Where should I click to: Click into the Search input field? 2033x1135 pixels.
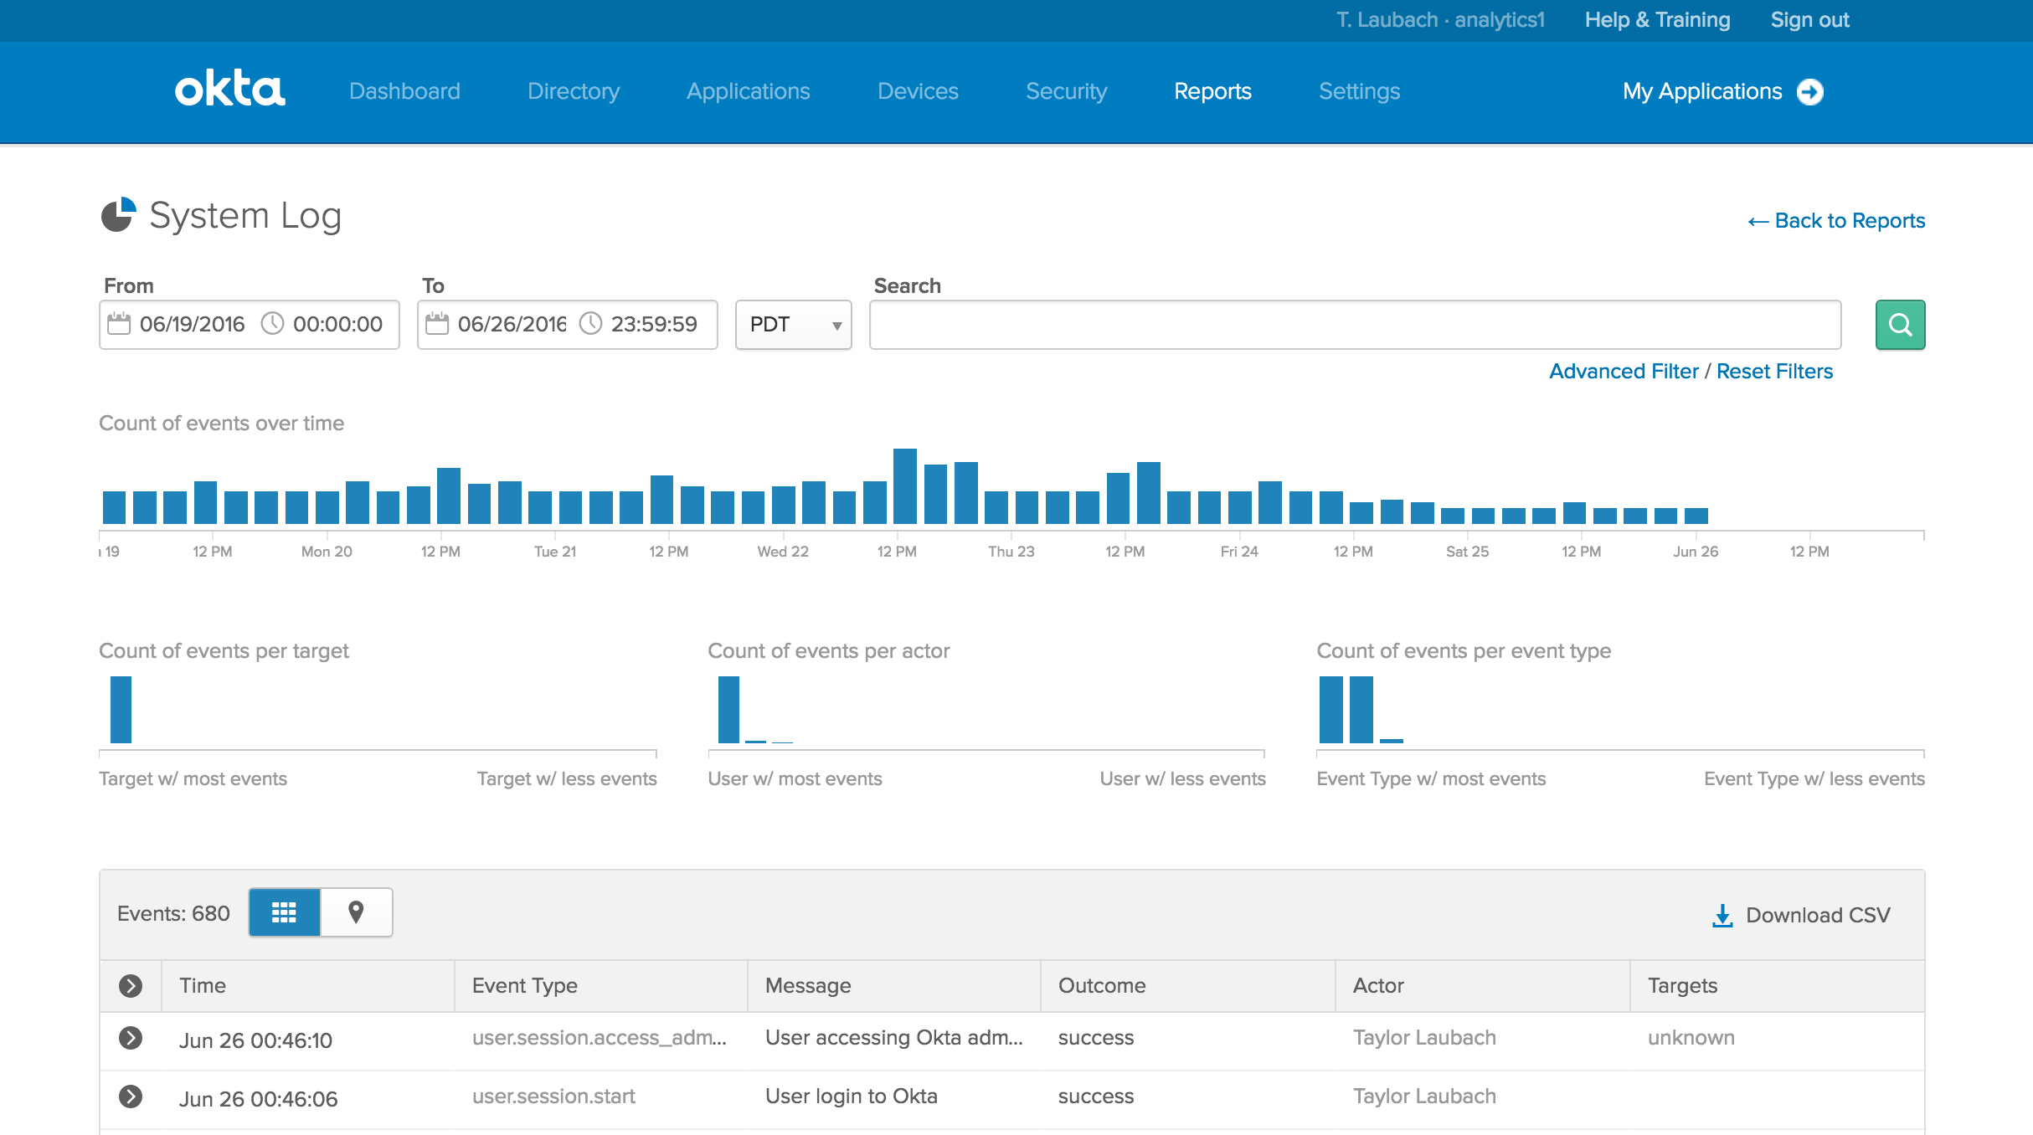(x=1355, y=325)
